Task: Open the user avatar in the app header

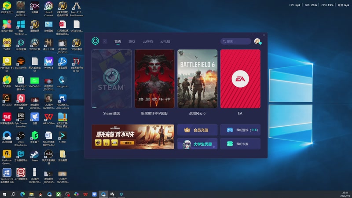Action: pyautogui.click(x=257, y=41)
